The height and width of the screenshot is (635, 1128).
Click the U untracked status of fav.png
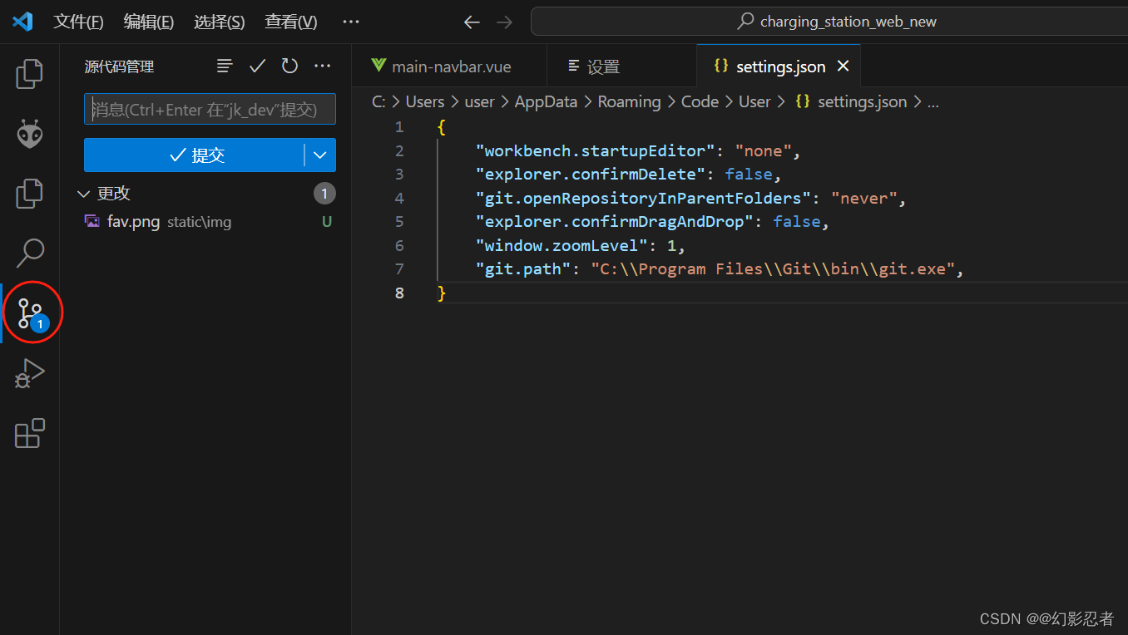pyautogui.click(x=327, y=221)
